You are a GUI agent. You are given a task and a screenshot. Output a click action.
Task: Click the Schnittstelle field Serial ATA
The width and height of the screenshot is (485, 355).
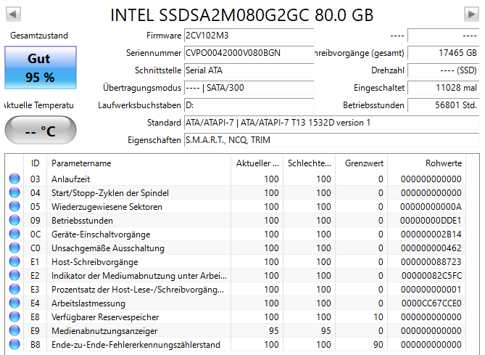tap(249, 70)
